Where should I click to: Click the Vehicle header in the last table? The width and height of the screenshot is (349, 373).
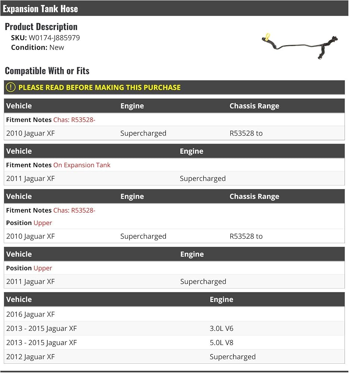pyautogui.click(x=19, y=299)
